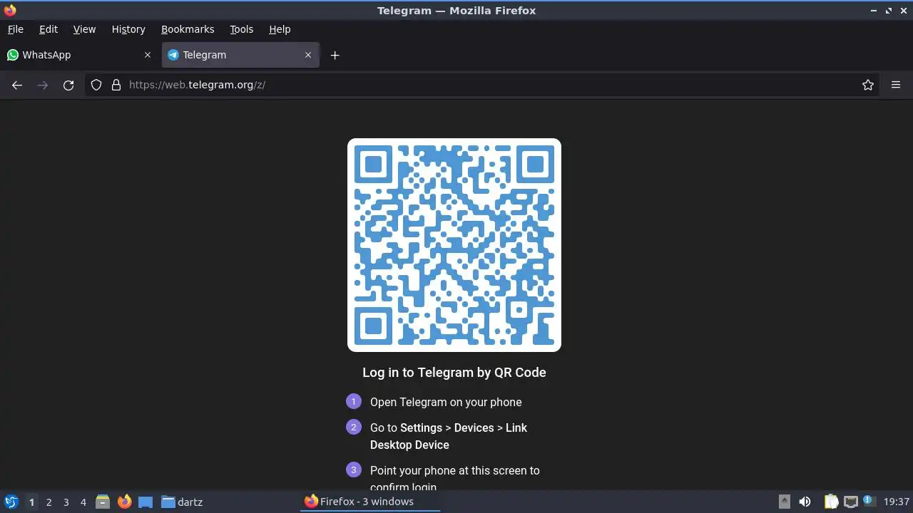Open the dartz folder window
The width and height of the screenshot is (913, 513).
click(182, 502)
